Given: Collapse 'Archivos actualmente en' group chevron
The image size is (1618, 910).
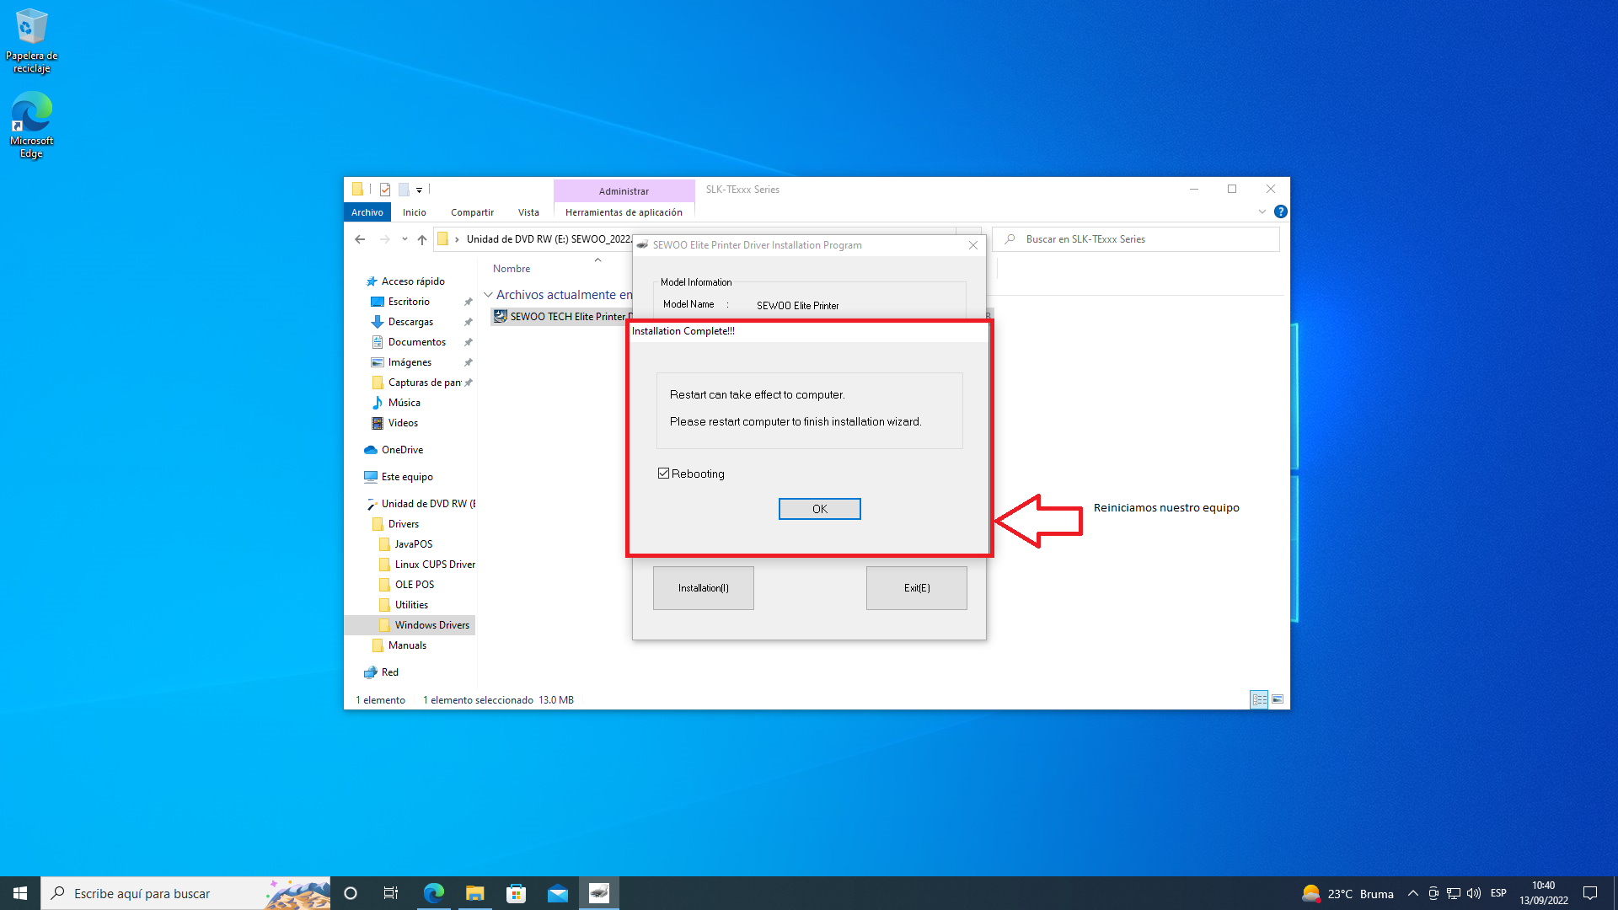Looking at the screenshot, I should click(x=488, y=295).
